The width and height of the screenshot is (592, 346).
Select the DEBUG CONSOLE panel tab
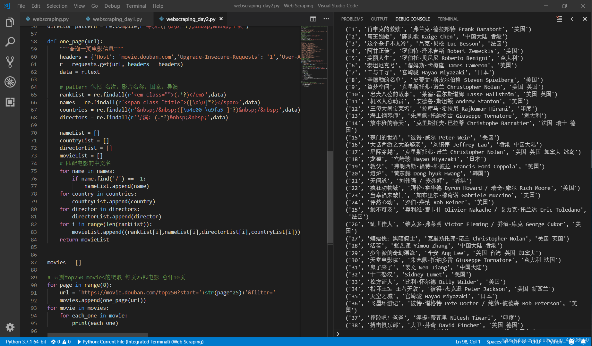click(412, 19)
